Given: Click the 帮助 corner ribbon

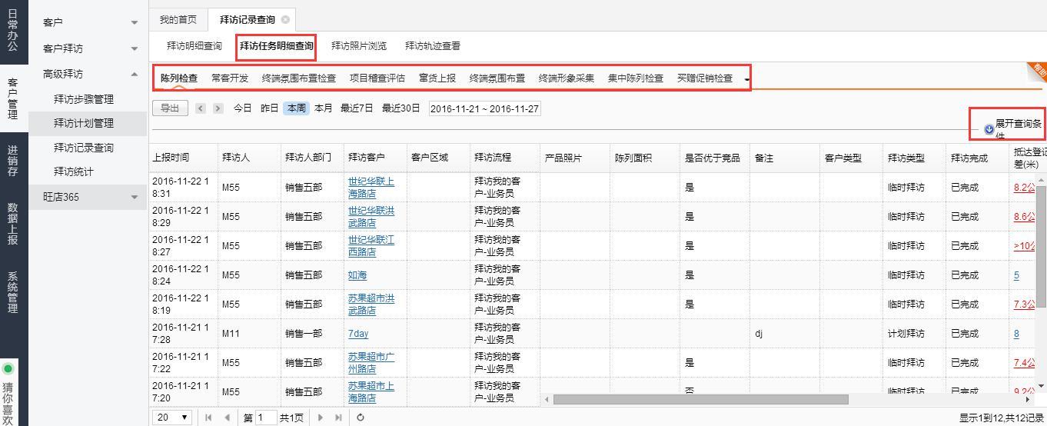Looking at the screenshot, I should [x=1038, y=71].
